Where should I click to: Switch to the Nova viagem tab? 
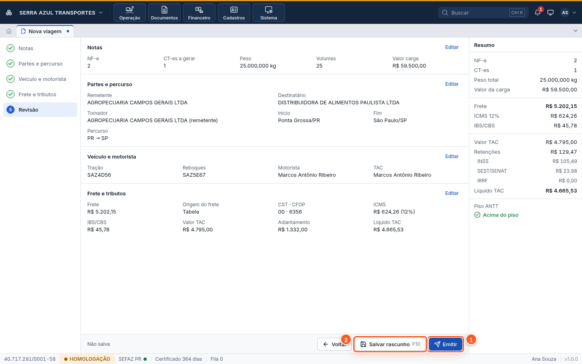[x=45, y=31]
